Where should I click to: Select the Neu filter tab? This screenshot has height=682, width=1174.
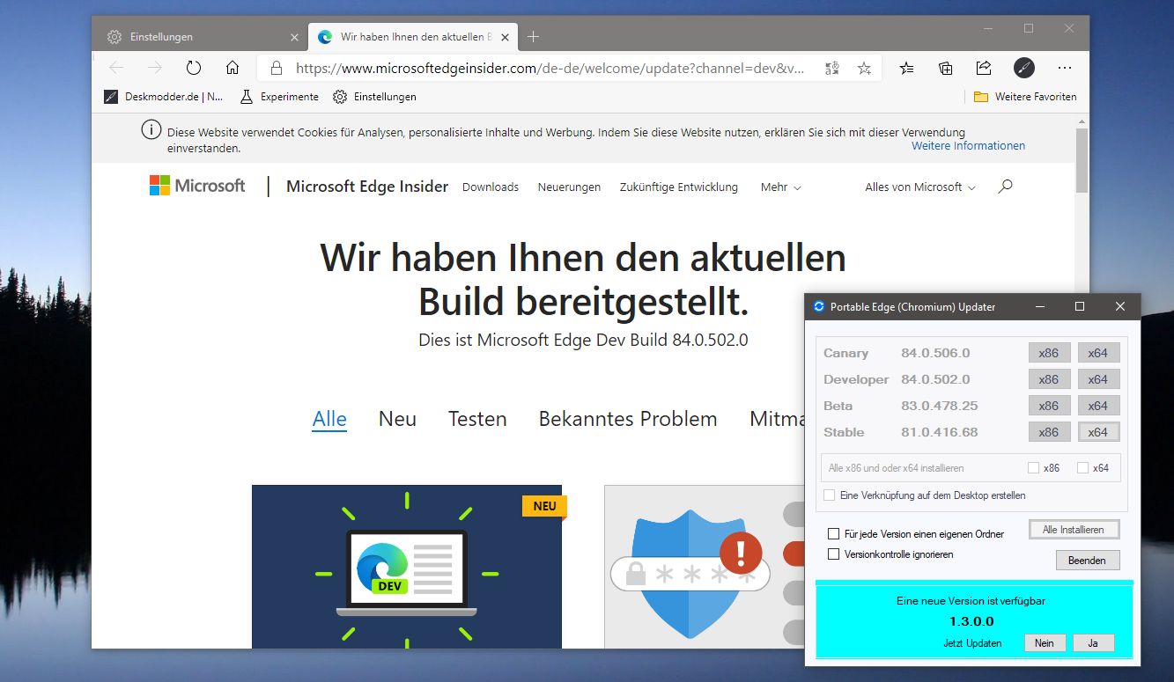397,419
